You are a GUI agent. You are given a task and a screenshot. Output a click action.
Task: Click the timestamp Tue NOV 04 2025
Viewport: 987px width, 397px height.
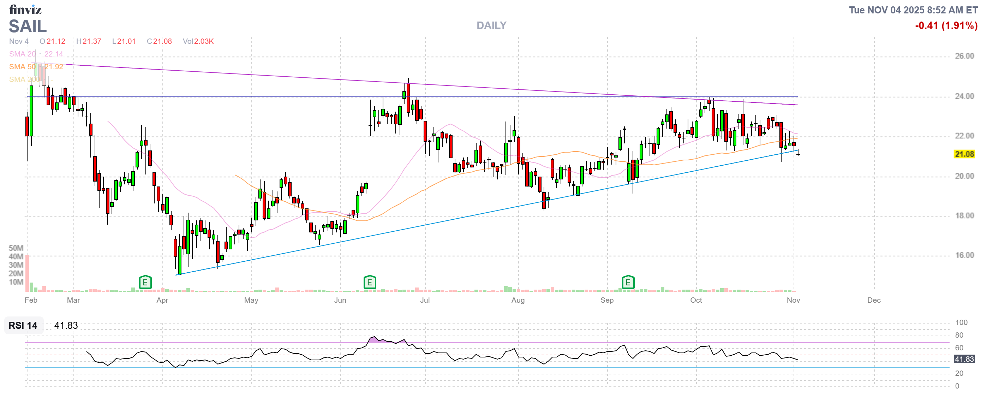[913, 10]
